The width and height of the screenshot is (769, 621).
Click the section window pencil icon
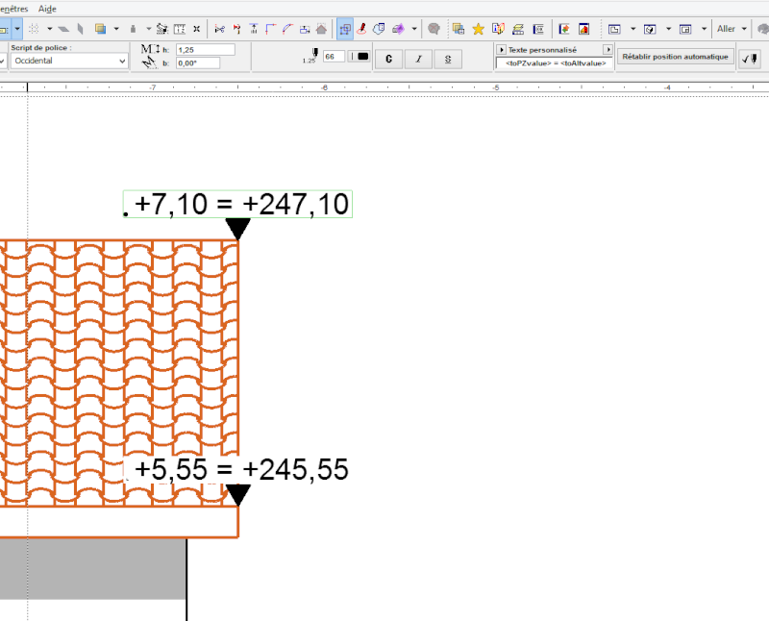pyautogui.click(x=650, y=29)
